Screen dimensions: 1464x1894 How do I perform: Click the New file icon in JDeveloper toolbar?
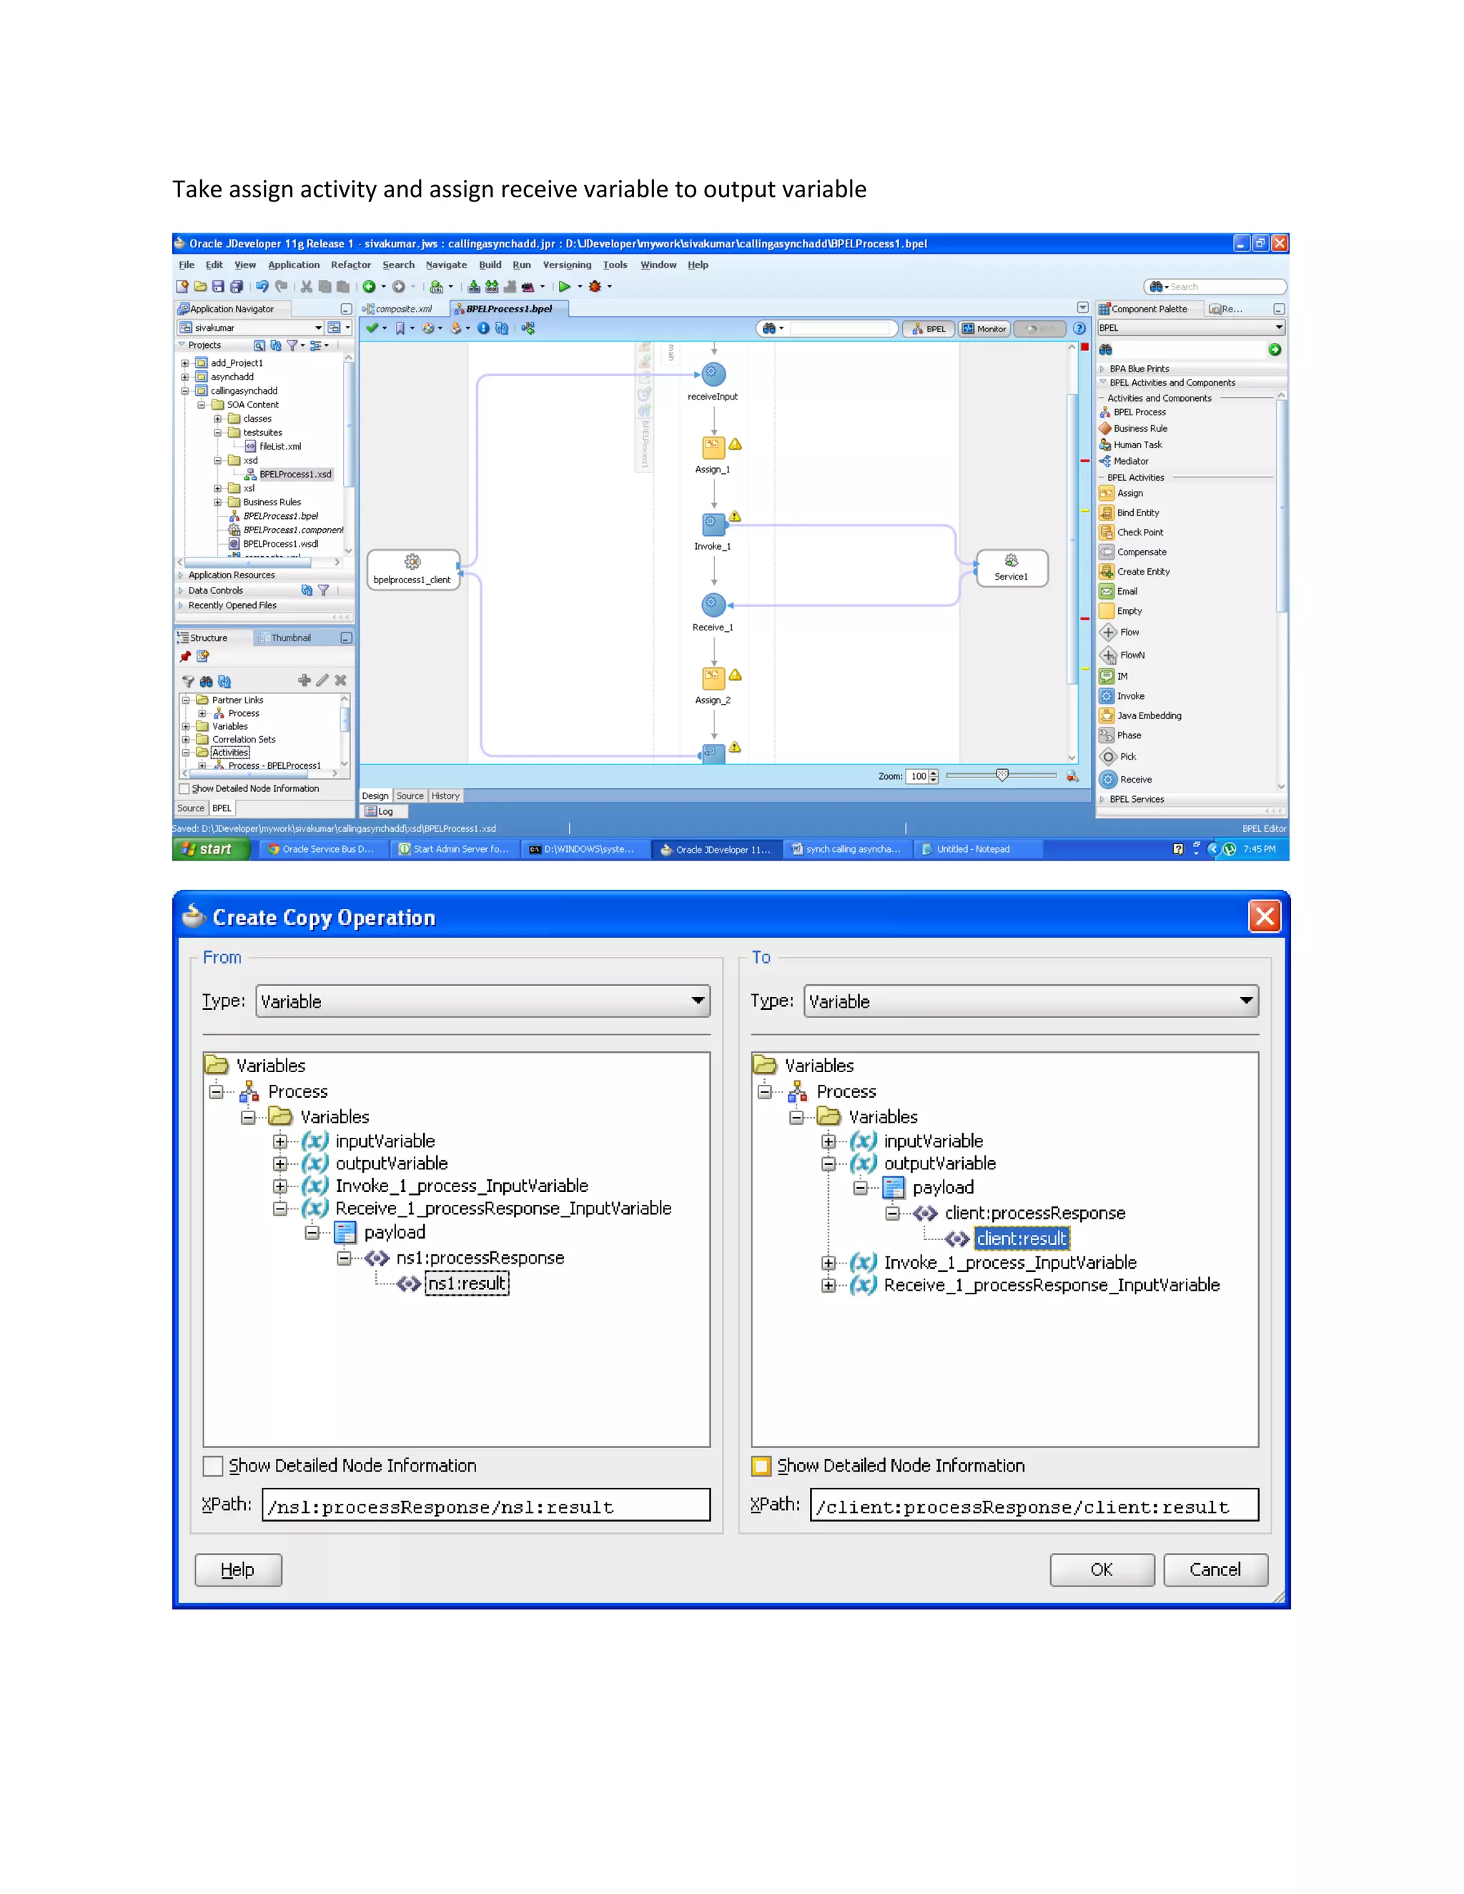[182, 286]
